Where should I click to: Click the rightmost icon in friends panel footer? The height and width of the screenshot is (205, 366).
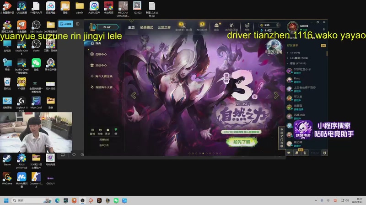(324, 153)
